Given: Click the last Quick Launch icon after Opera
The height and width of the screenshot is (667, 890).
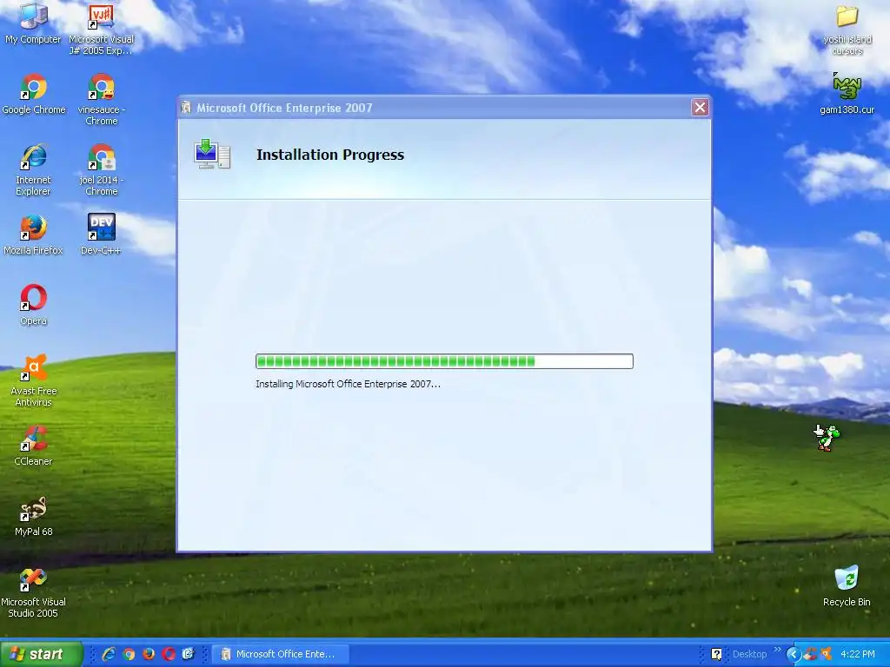Looking at the screenshot, I should [189, 654].
